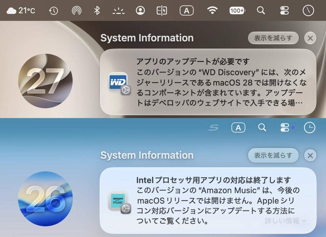Click the WD Discovery app icon
Viewport: 326px width, 237px height.
pyautogui.click(x=119, y=83)
